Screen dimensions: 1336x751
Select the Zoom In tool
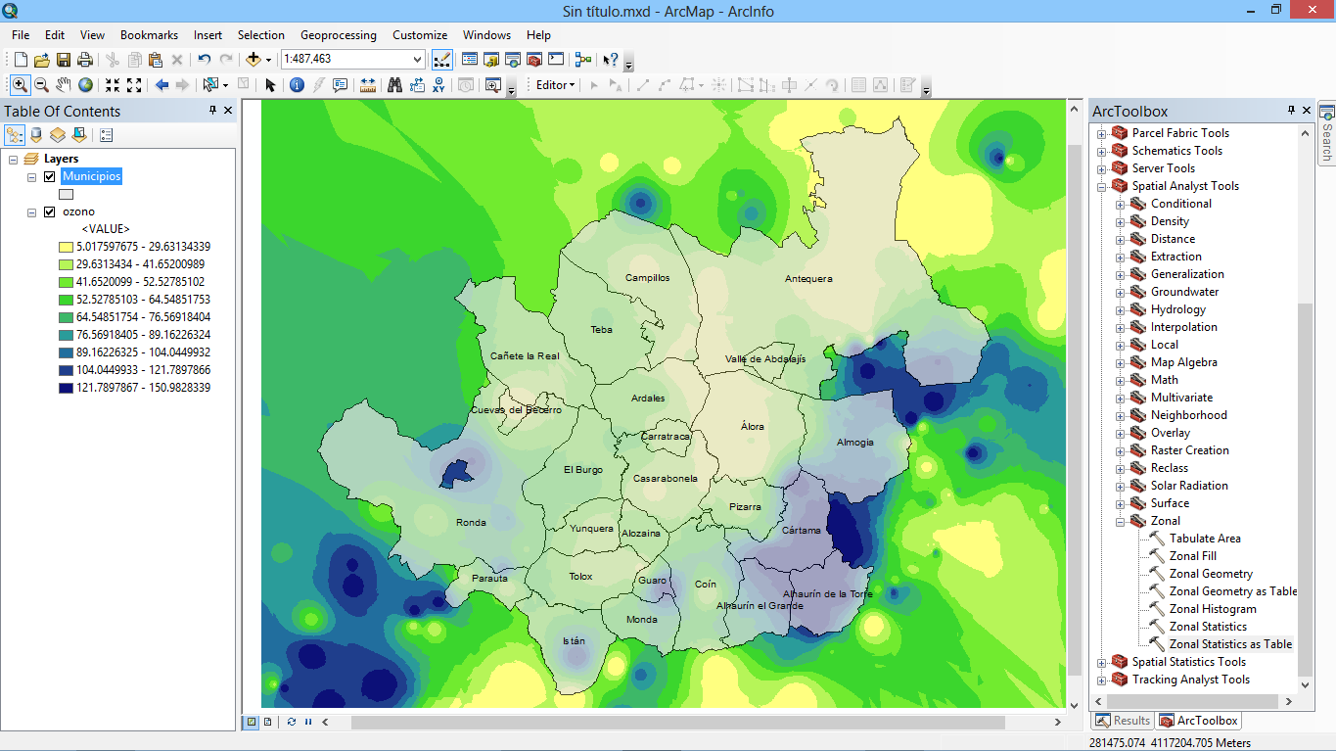[20, 85]
